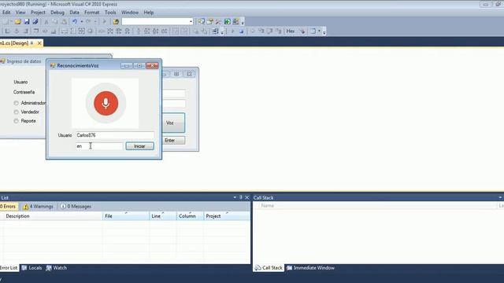Open the Edit menu
The width and height of the screenshot is (504, 283).
(6, 13)
